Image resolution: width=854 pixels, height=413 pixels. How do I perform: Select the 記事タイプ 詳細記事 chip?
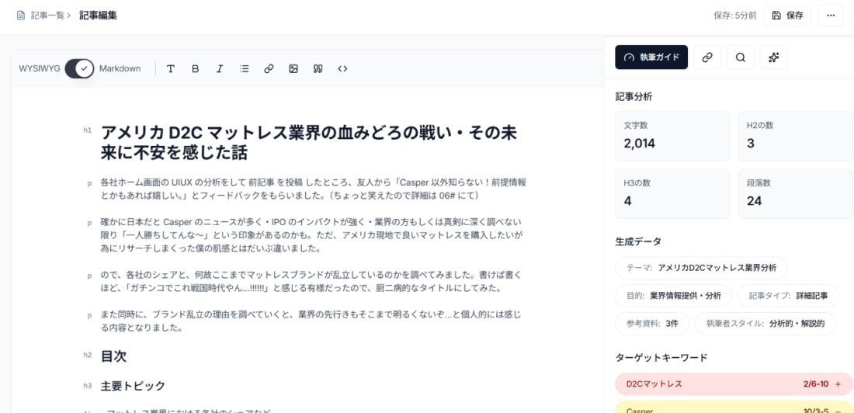788,295
